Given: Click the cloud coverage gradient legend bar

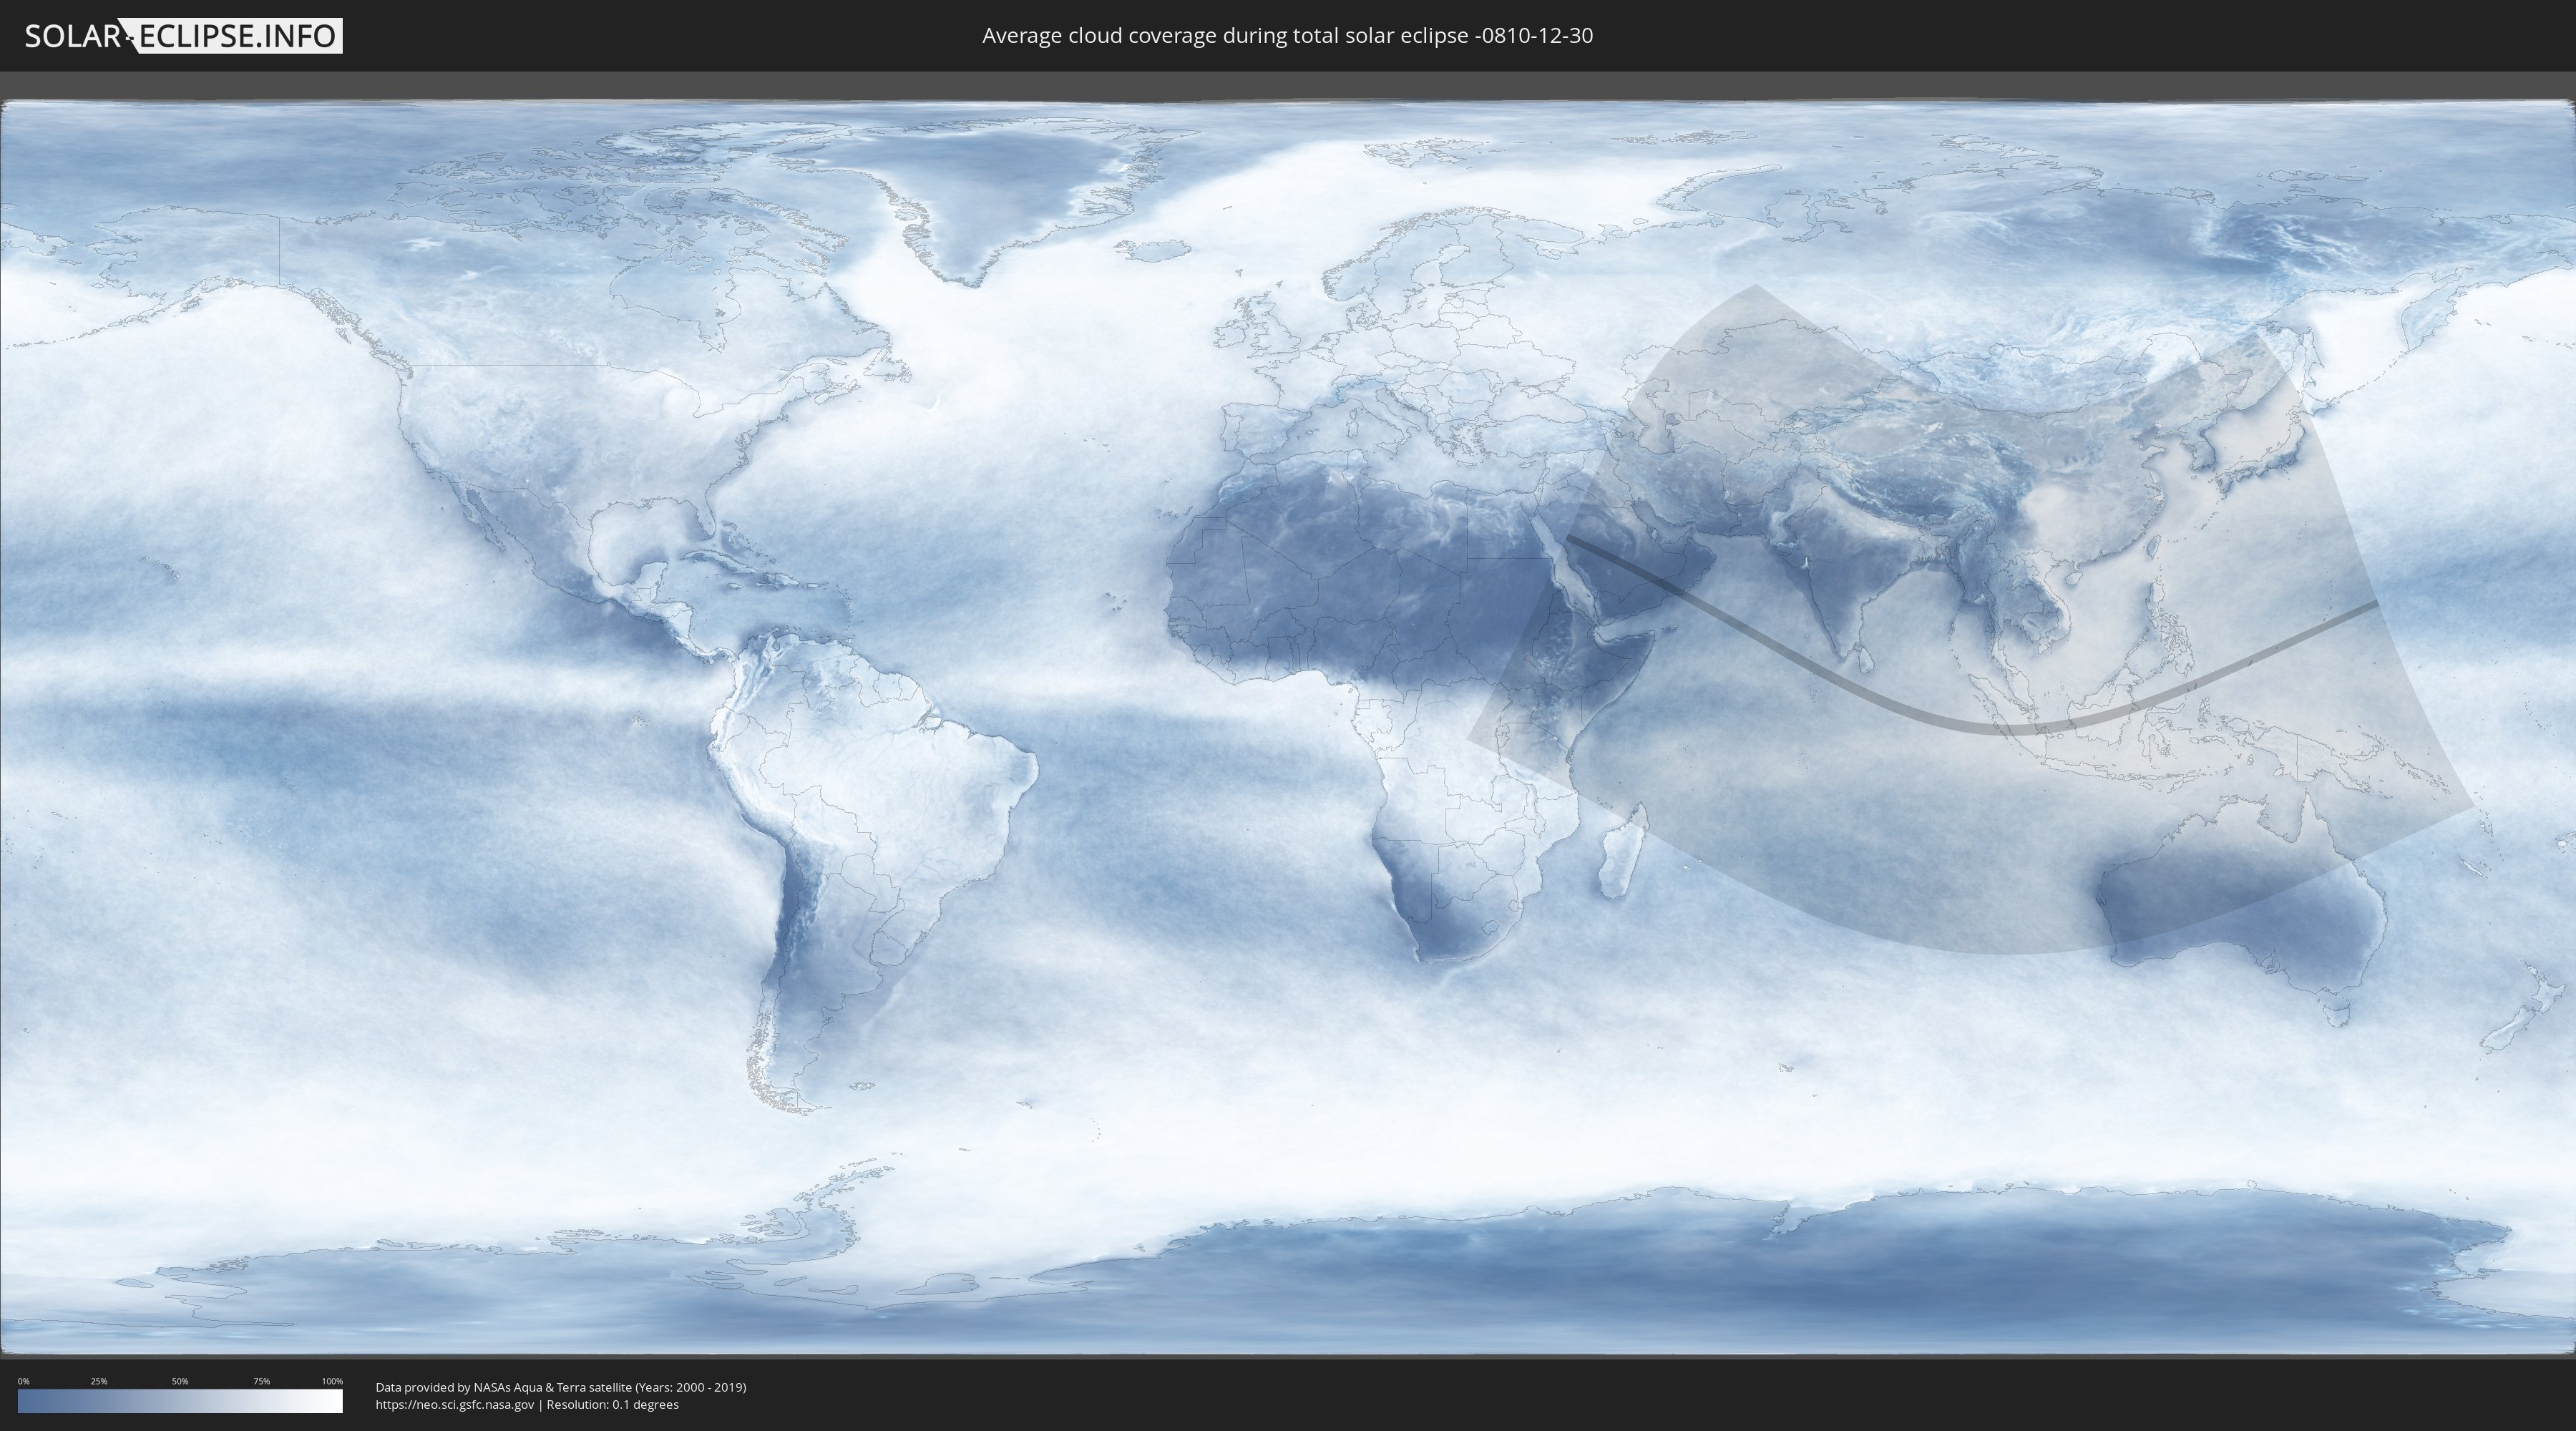Looking at the screenshot, I should point(180,1401).
